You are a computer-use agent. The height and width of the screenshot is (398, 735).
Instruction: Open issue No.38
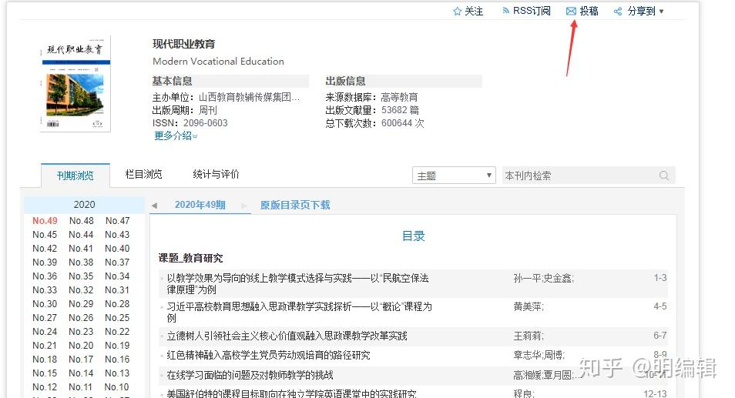pyautogui.click(x=81, y=263)
